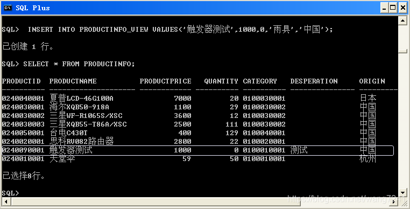Click the QUANTITY column header
The width and height of the screenshot is (410, 209).
click(221, 81)
